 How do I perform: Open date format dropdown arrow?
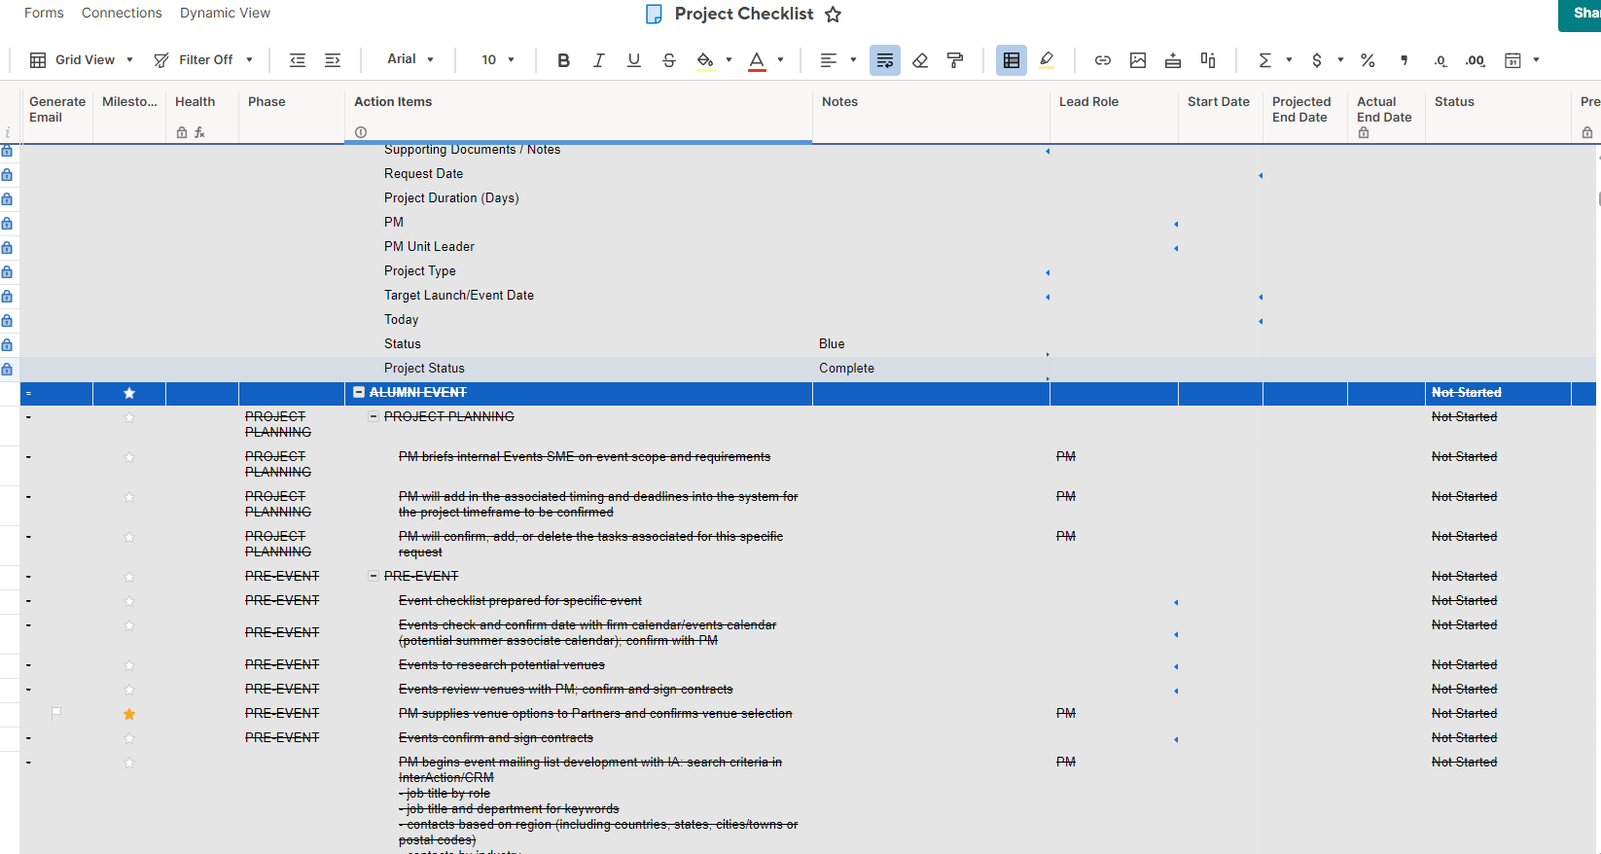(1536, 60)
